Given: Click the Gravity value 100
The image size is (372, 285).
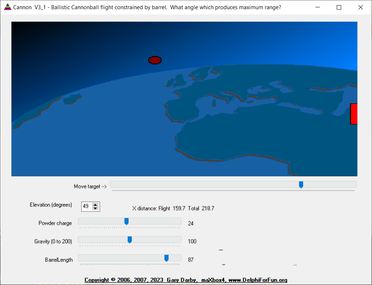Looking at the screenshot, I should point(192,241).
